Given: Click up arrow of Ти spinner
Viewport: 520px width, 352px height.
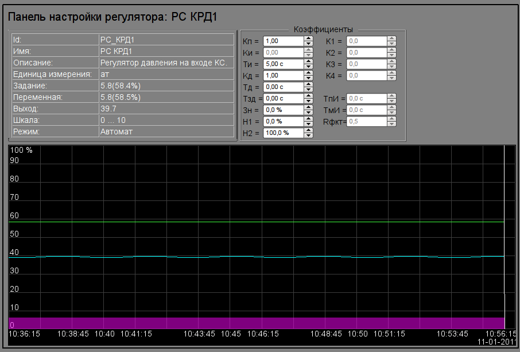Looking at the screenshot, I should [x=308, y=61].
